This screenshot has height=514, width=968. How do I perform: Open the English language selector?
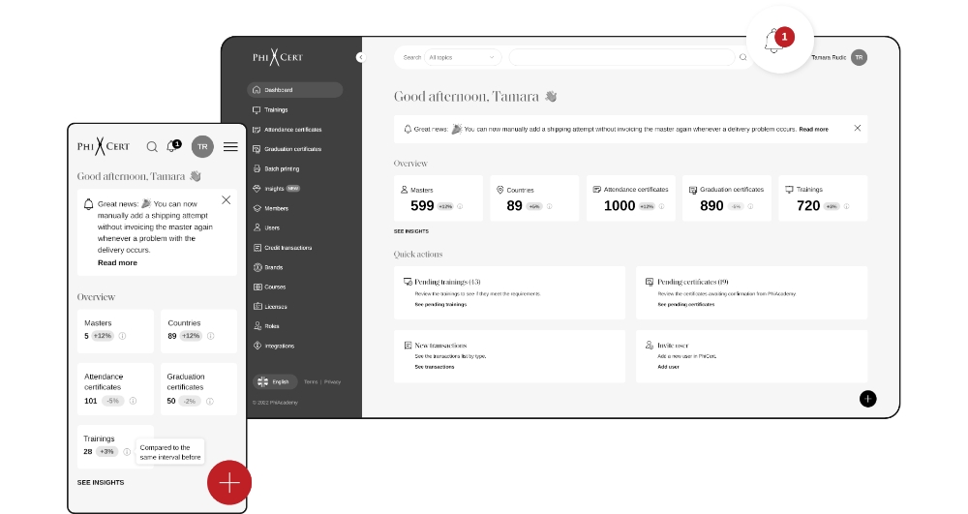tap(274, 382)
